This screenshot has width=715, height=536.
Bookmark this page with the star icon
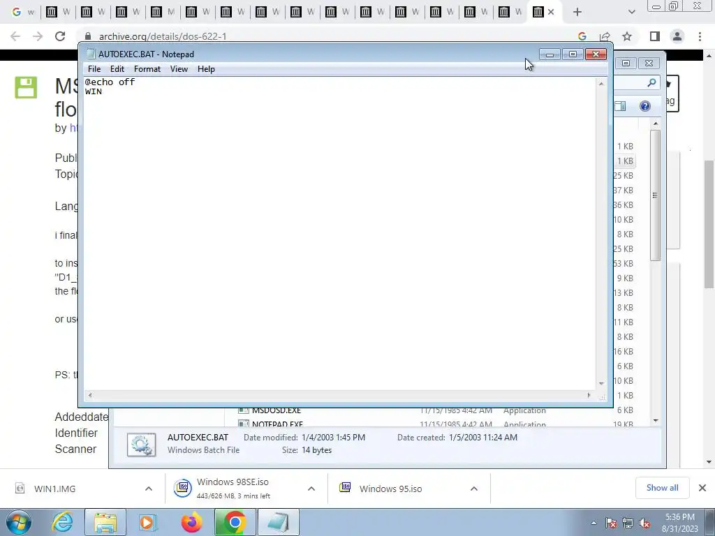(627, 36)
